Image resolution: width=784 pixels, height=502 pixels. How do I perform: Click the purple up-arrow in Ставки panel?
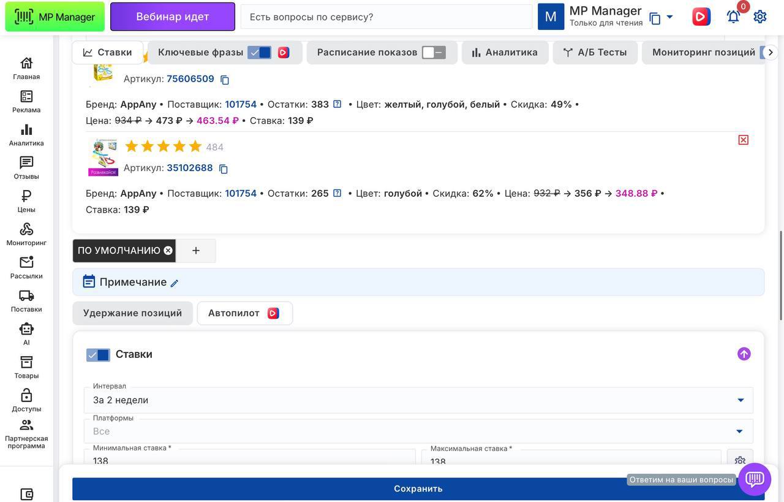pyautogui.click(x=744, y=354)
